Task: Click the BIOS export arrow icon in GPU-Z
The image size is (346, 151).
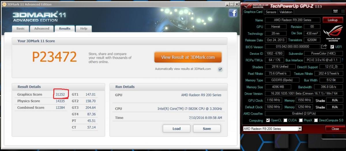Action: pos(324,47)
